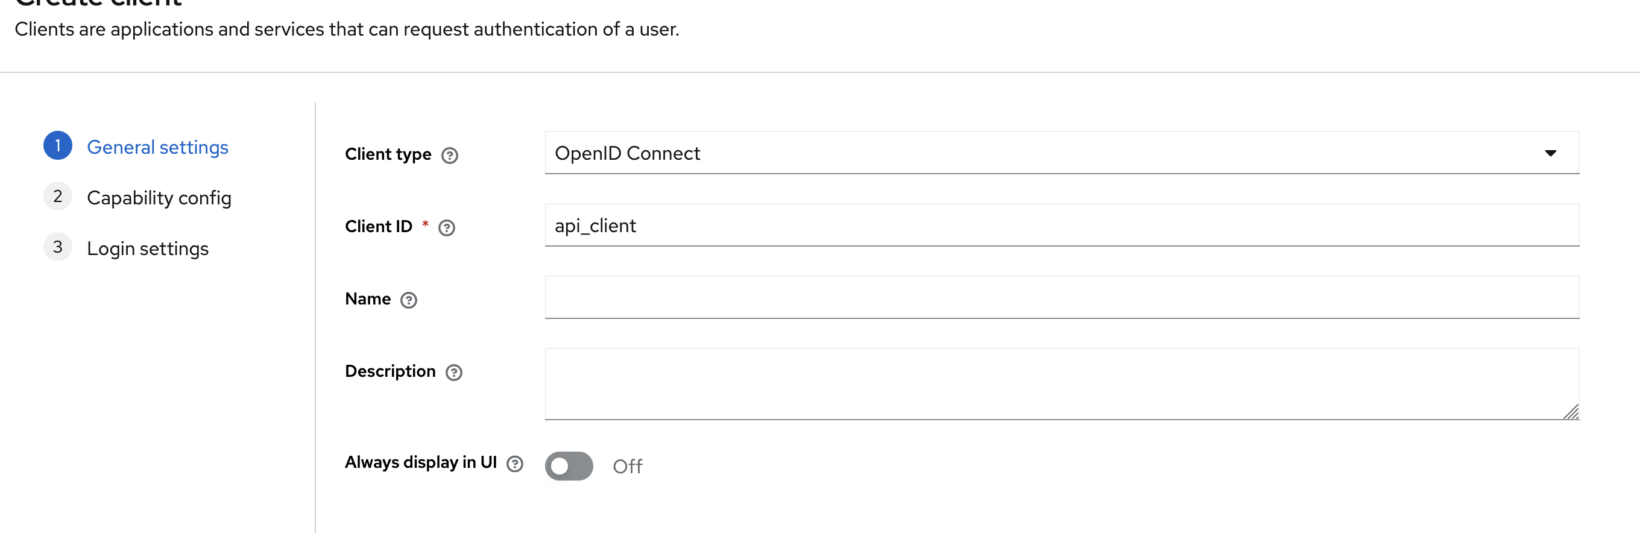The height and width of the screenshot is (533, 1640).
Task: Click the api_client Client ID field
Action: pyautogui.click(x=1062, y=225)
